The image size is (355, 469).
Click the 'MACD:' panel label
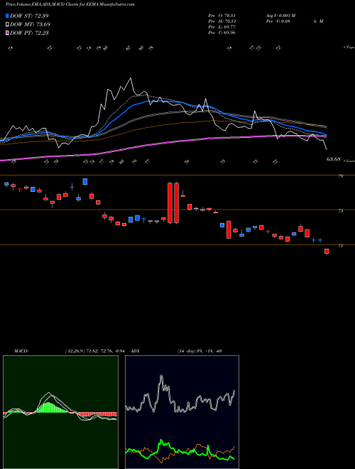[21, 351]
